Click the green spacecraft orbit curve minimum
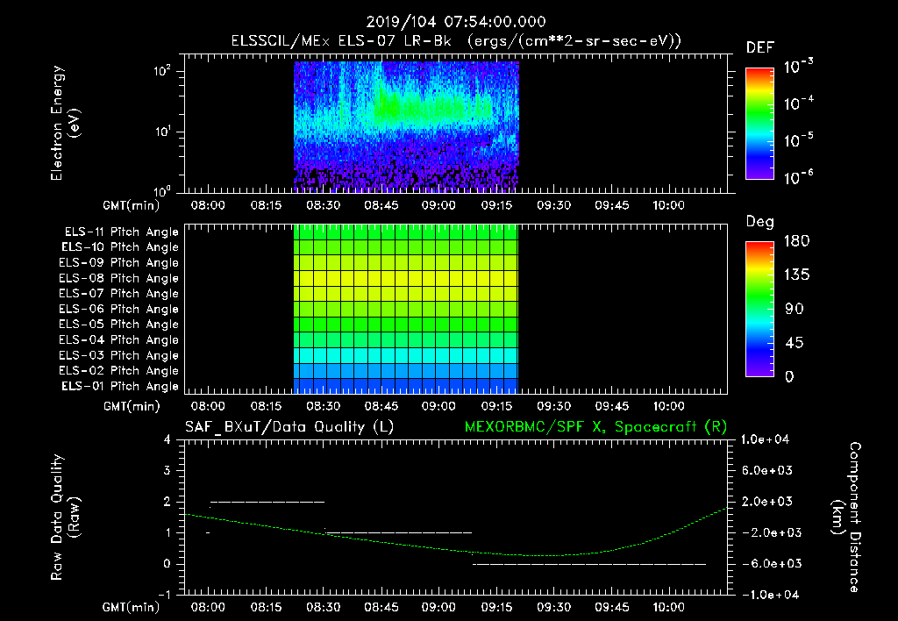 point(541,556)
